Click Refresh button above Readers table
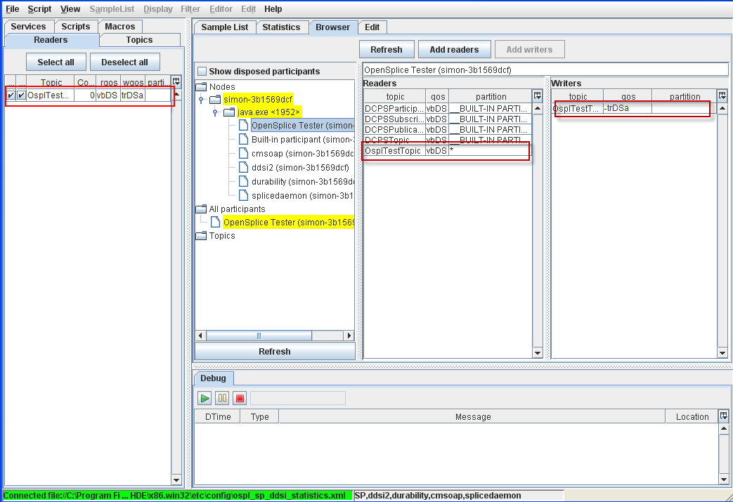The image size is (733, 502). click(x=386, y=50)
